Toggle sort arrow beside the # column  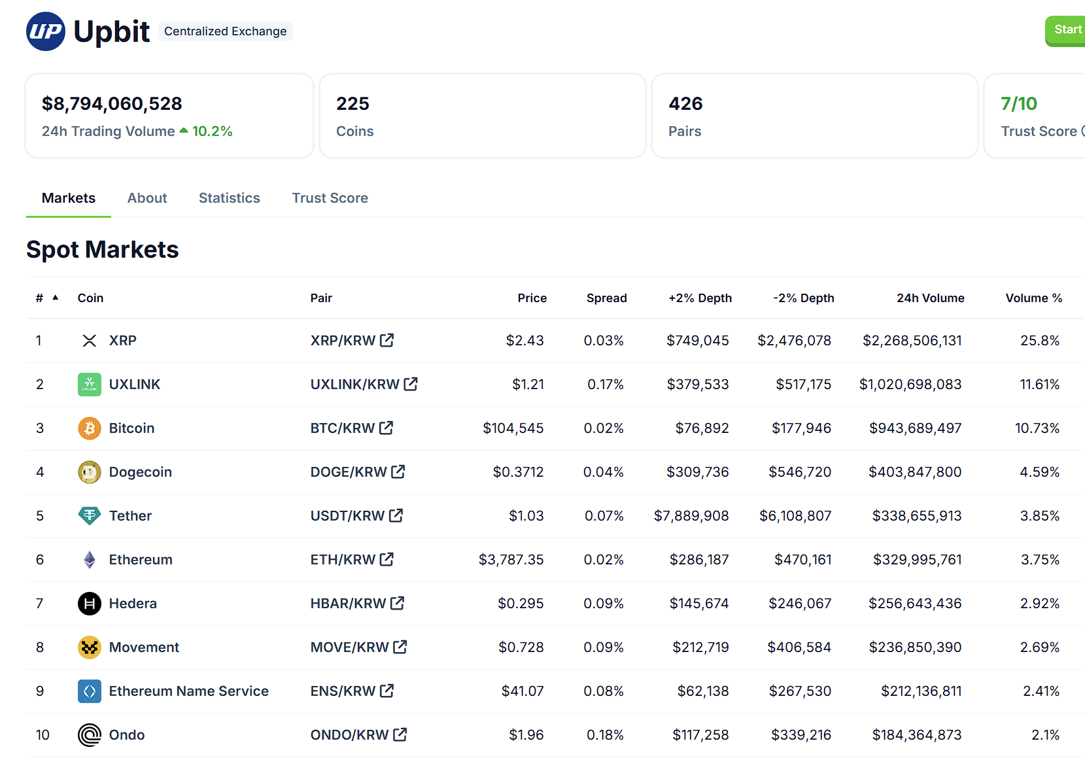tap(56, 298)
